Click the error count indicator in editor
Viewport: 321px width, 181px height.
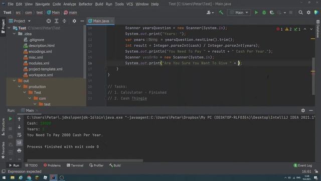(280, 29)
